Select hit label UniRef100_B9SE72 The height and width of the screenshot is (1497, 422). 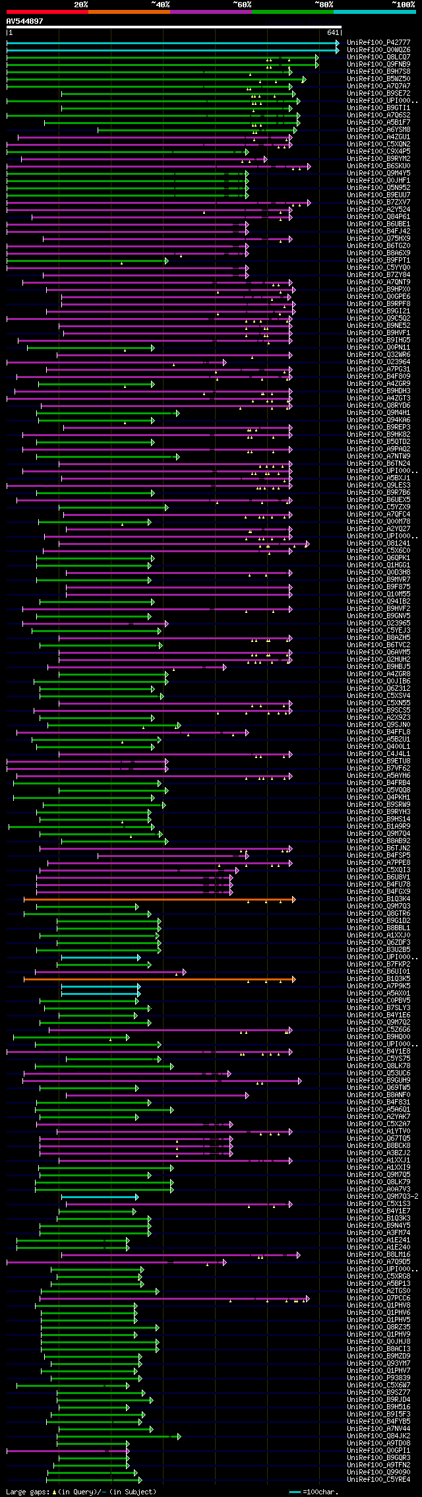point(378,94)
